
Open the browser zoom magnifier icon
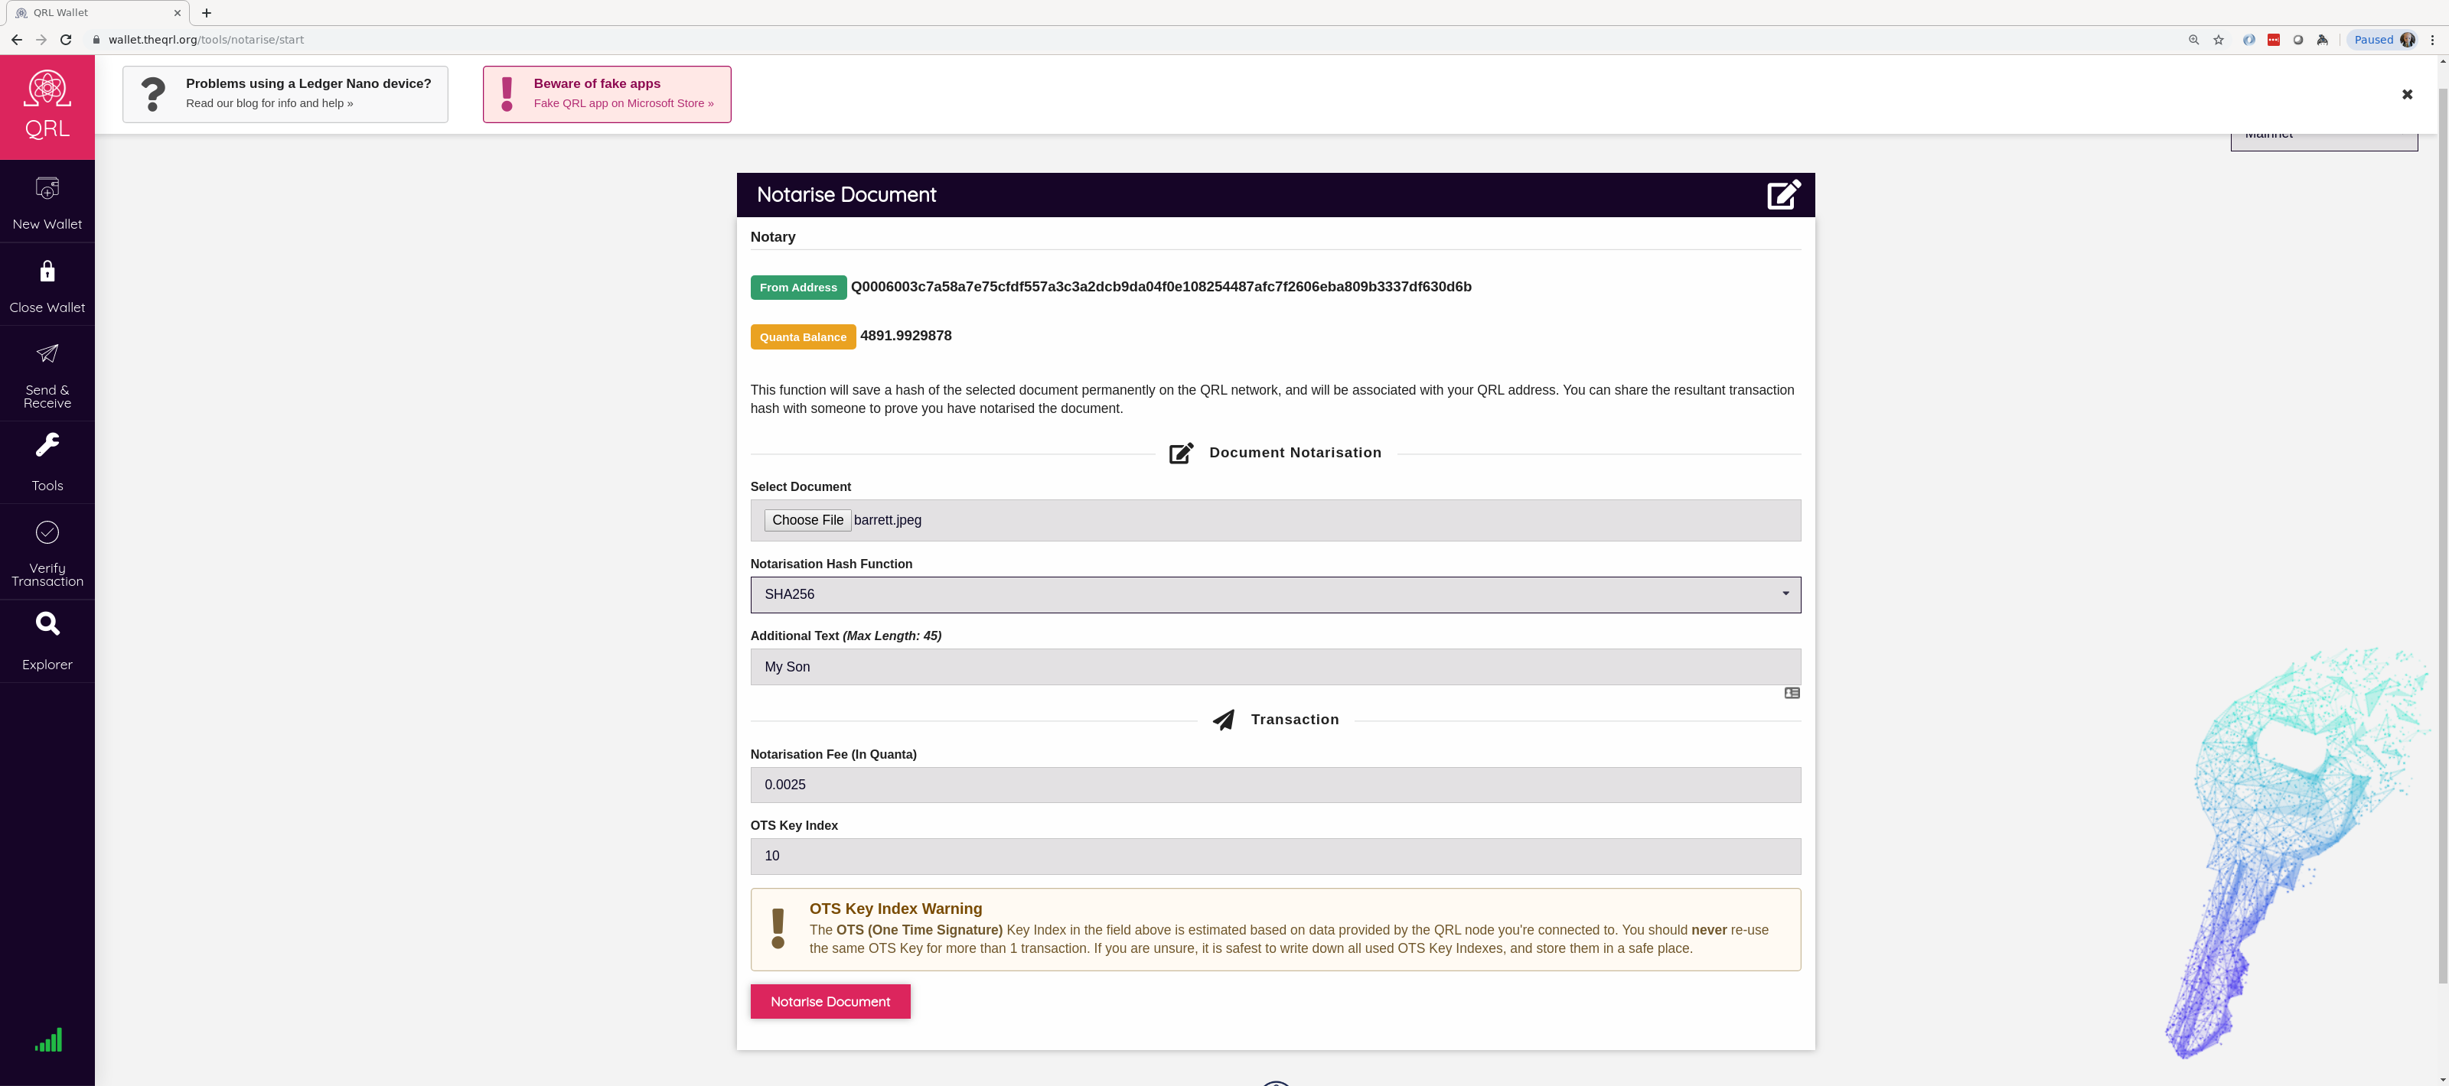point(2194,40)
